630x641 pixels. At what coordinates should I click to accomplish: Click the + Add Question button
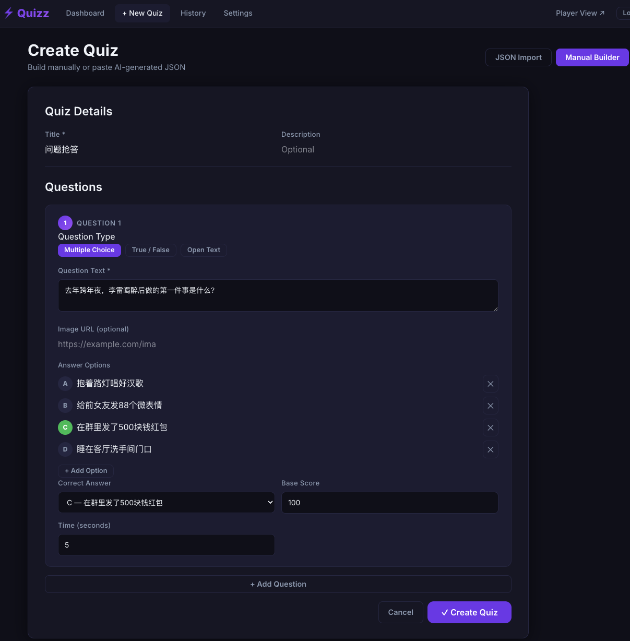coord(278,584)
